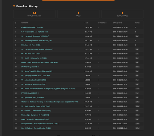This screenshot has width=154, height=136.
Task: Open K-Boom Disco Shot 143 mp3 torrent link
Action: 34,32
